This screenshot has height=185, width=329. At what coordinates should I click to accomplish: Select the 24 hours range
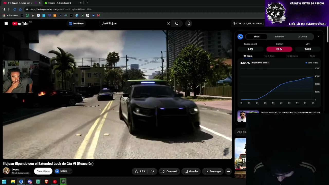click(x=248, y=56)
